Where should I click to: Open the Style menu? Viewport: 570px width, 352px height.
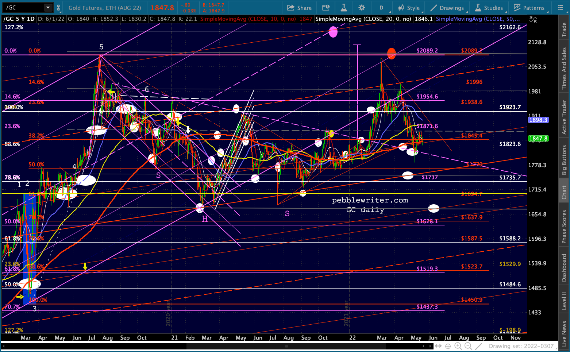click(x=409, y=8)
